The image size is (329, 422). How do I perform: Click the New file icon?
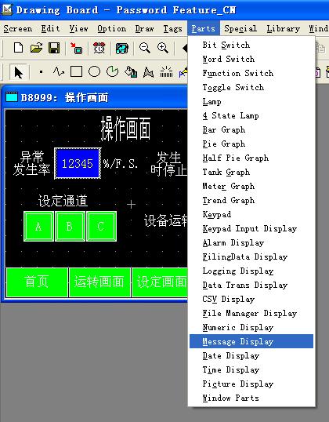(x=18, y=48)
